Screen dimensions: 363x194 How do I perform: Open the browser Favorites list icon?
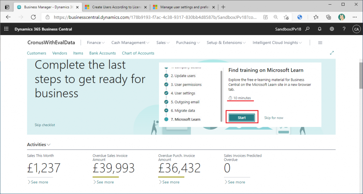[x=316, y=17]
